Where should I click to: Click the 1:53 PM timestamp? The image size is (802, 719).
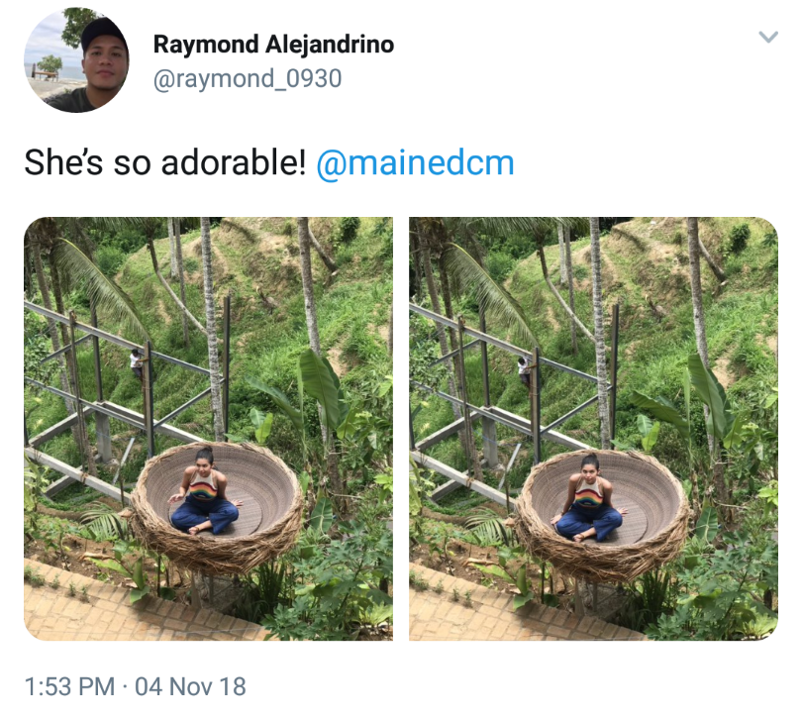tap(71, 685)
